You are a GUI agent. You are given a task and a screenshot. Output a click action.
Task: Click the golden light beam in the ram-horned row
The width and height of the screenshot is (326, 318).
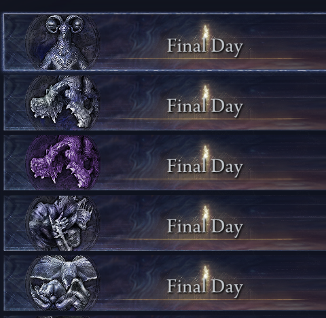click(x=205, y=33)
